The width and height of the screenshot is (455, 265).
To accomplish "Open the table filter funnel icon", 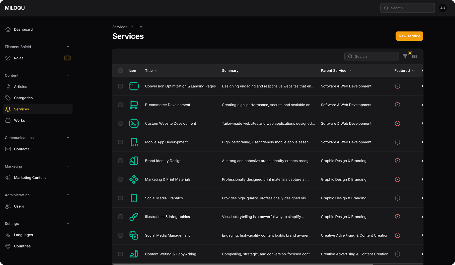I will (405, 57).
